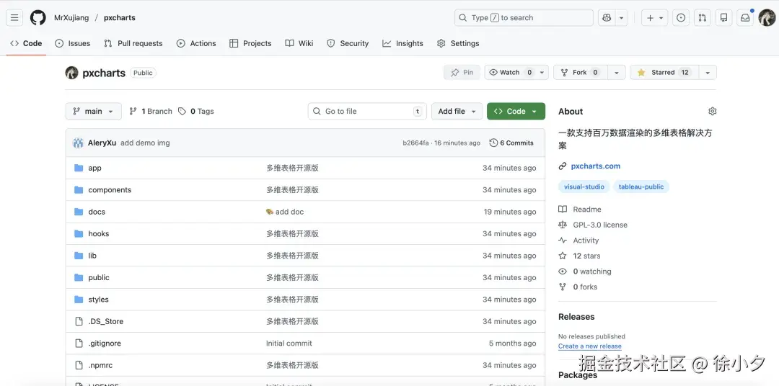Open the app folder
This screenshot has width=779, height=386.
[95, 169]
